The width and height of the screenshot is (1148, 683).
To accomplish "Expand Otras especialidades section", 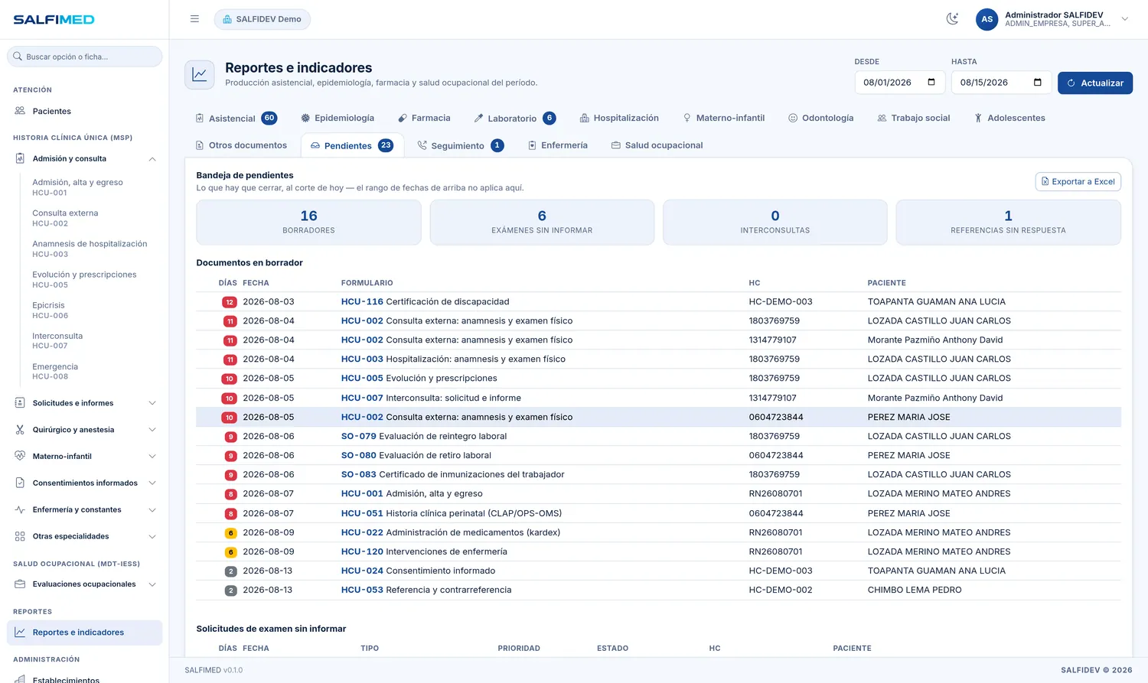I will [x=84, y=536].
